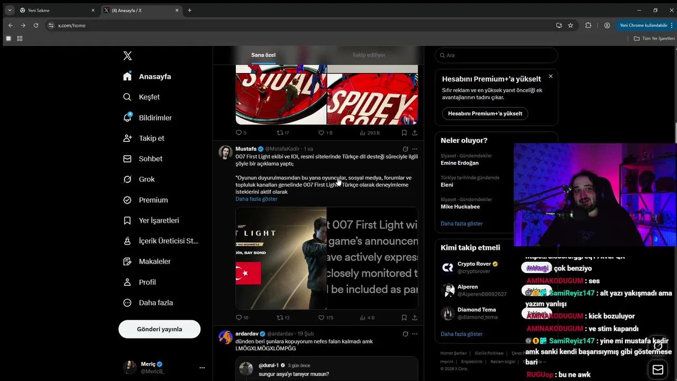Open Daha fazla menu in sidebar
This screenshot has width=677, height=381.
pos(148,303)
